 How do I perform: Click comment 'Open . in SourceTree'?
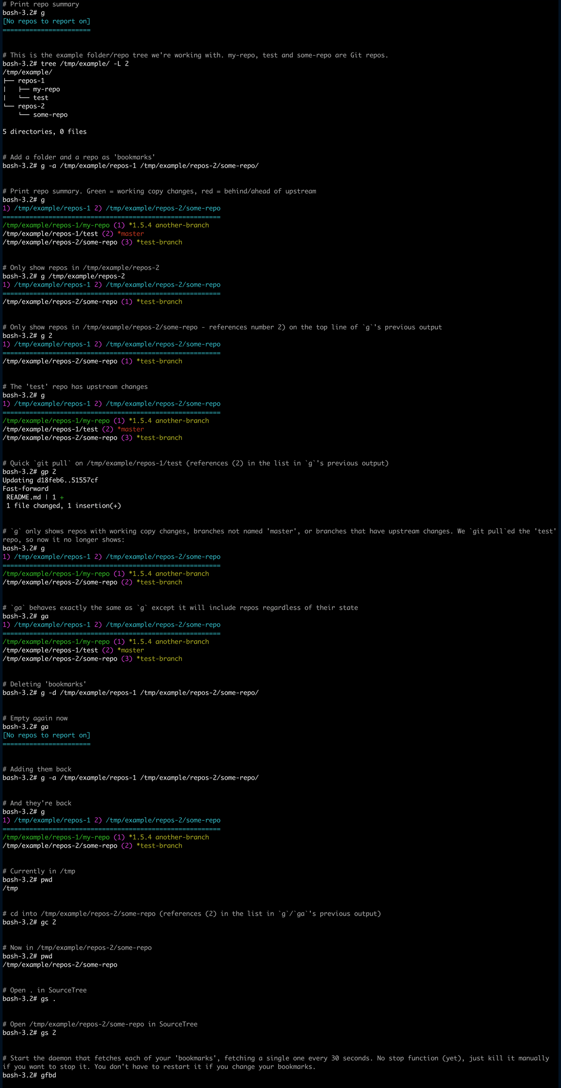click(44, 990)
